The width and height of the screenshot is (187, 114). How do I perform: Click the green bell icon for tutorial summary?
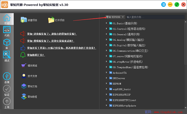click(x=23, y=55)
